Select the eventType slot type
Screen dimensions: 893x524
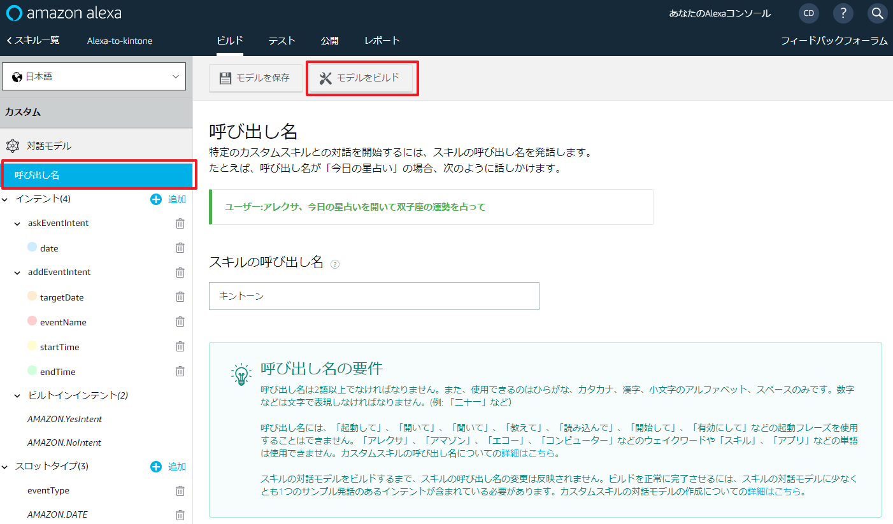pyautogui.click(x=48, y=491)
